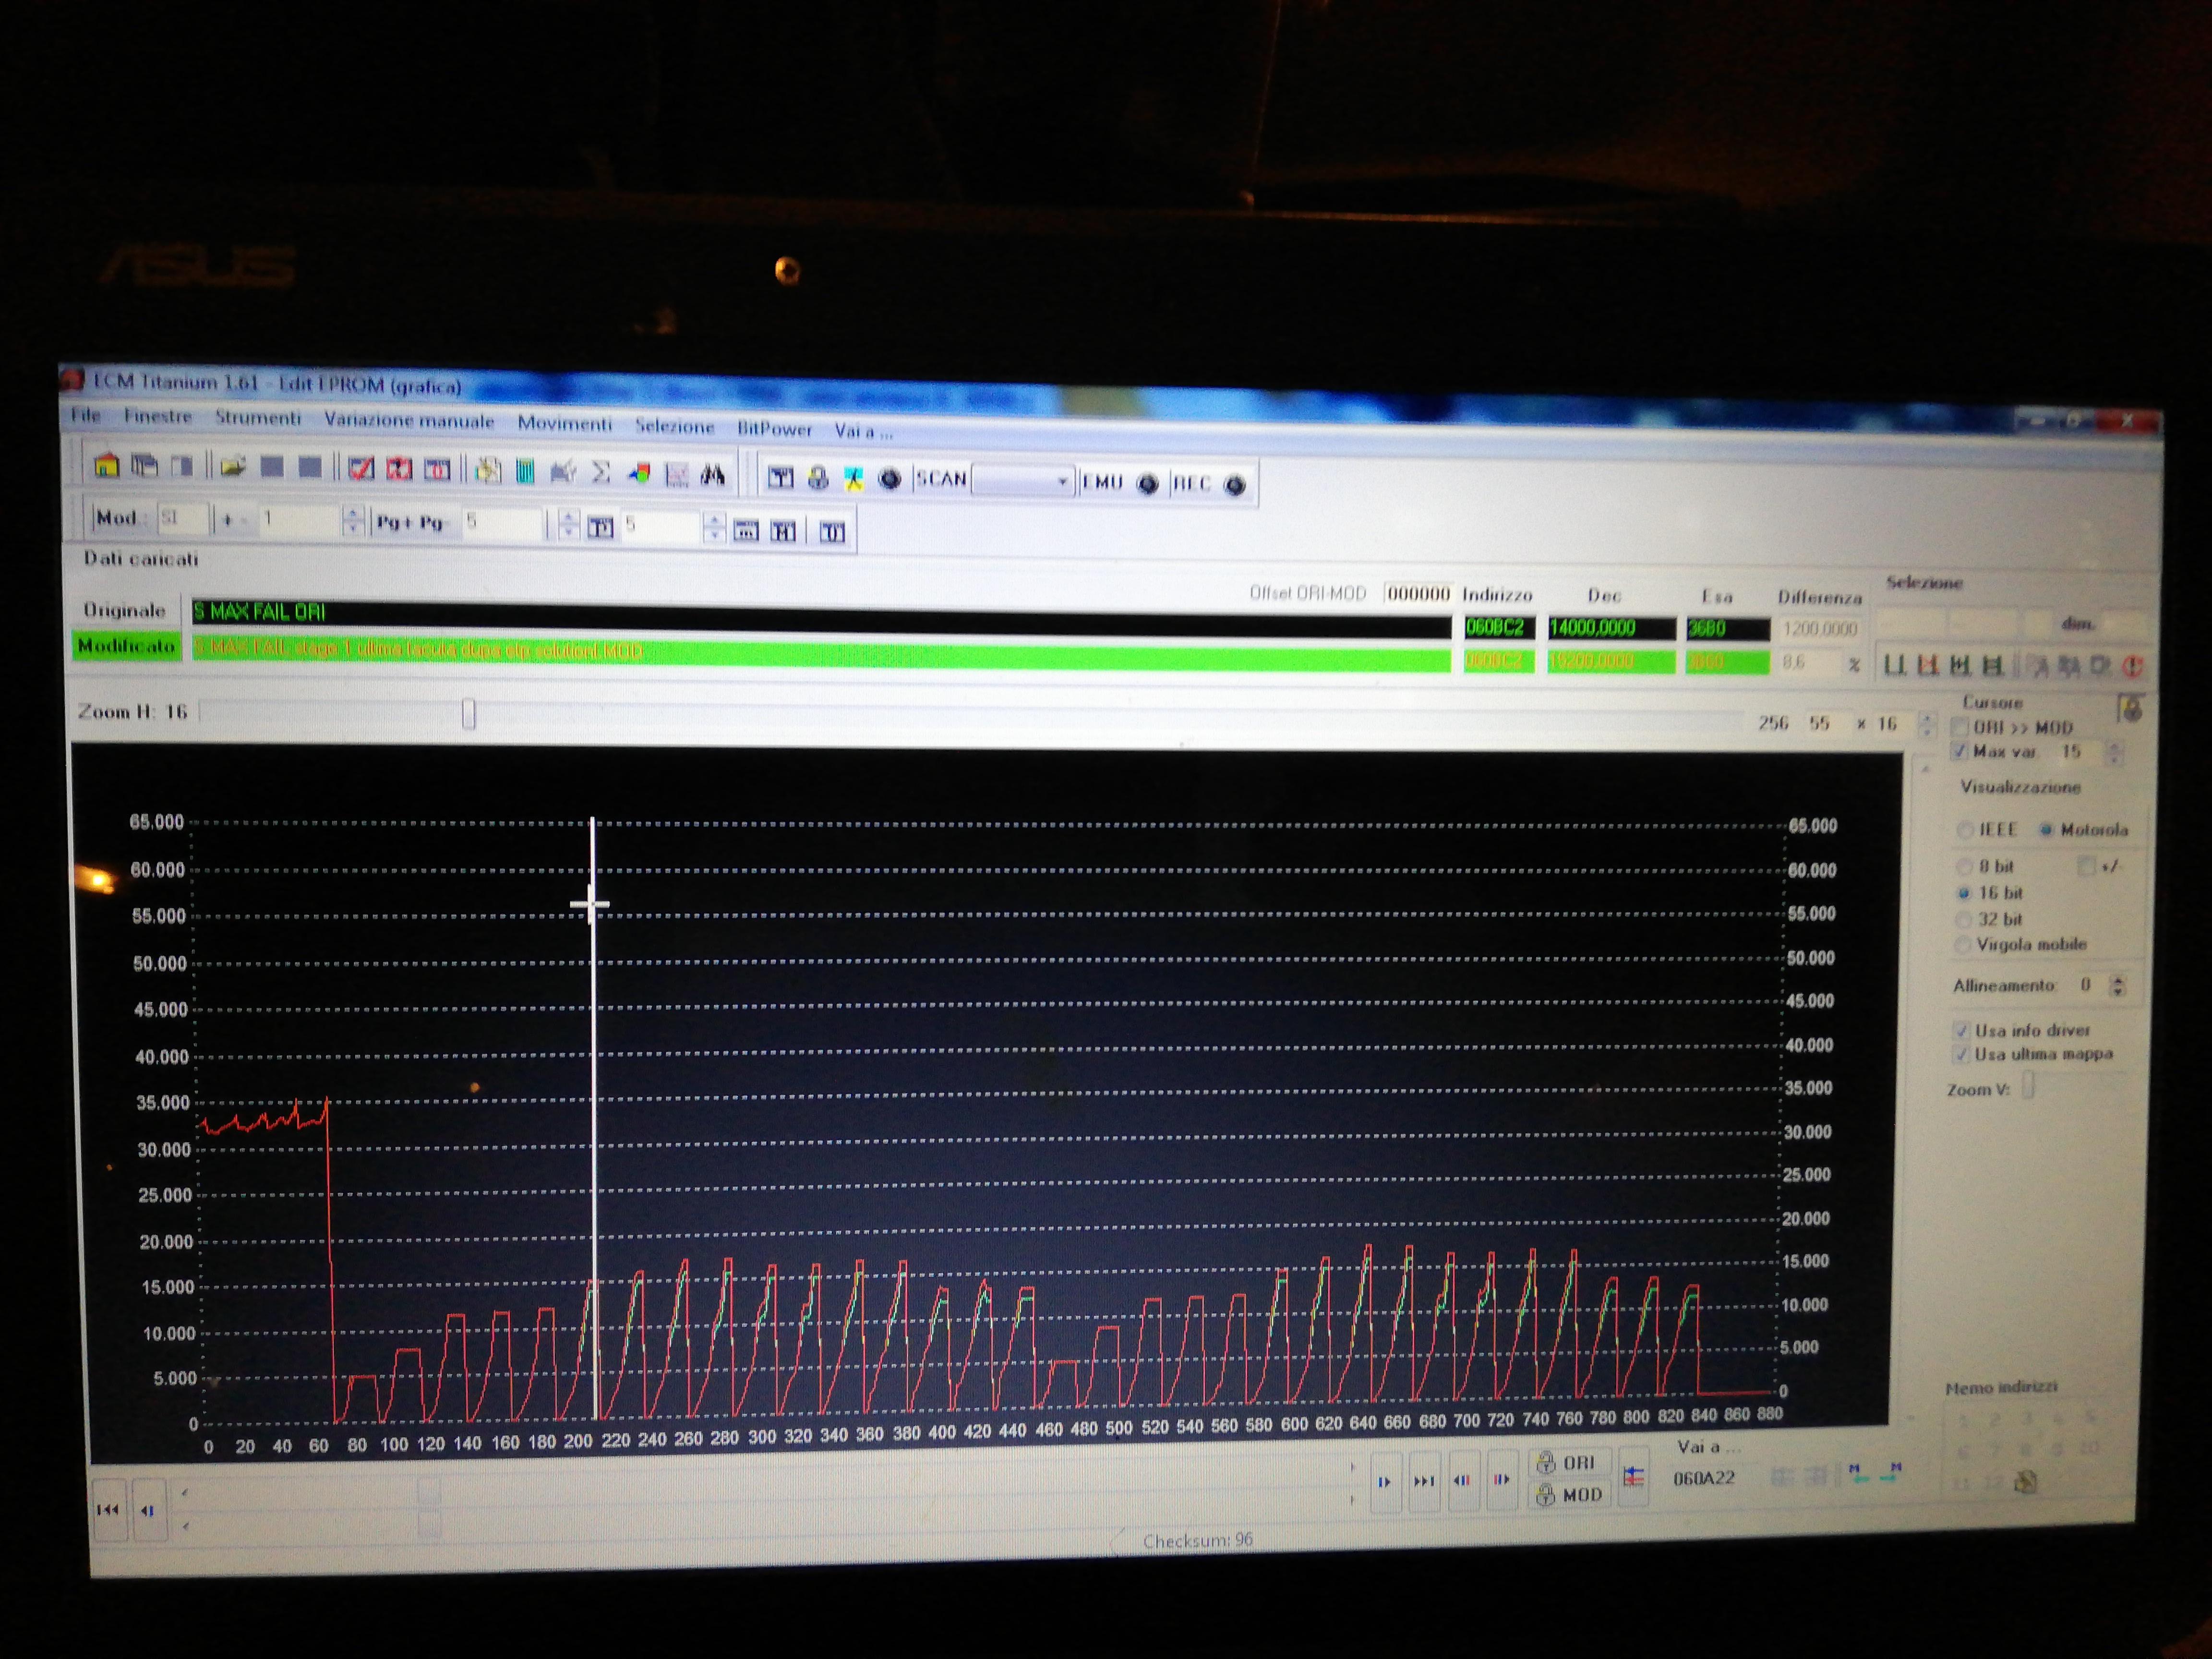
Task: Click the right M memory arrow icon
Action: (x=1892, y=1471)
